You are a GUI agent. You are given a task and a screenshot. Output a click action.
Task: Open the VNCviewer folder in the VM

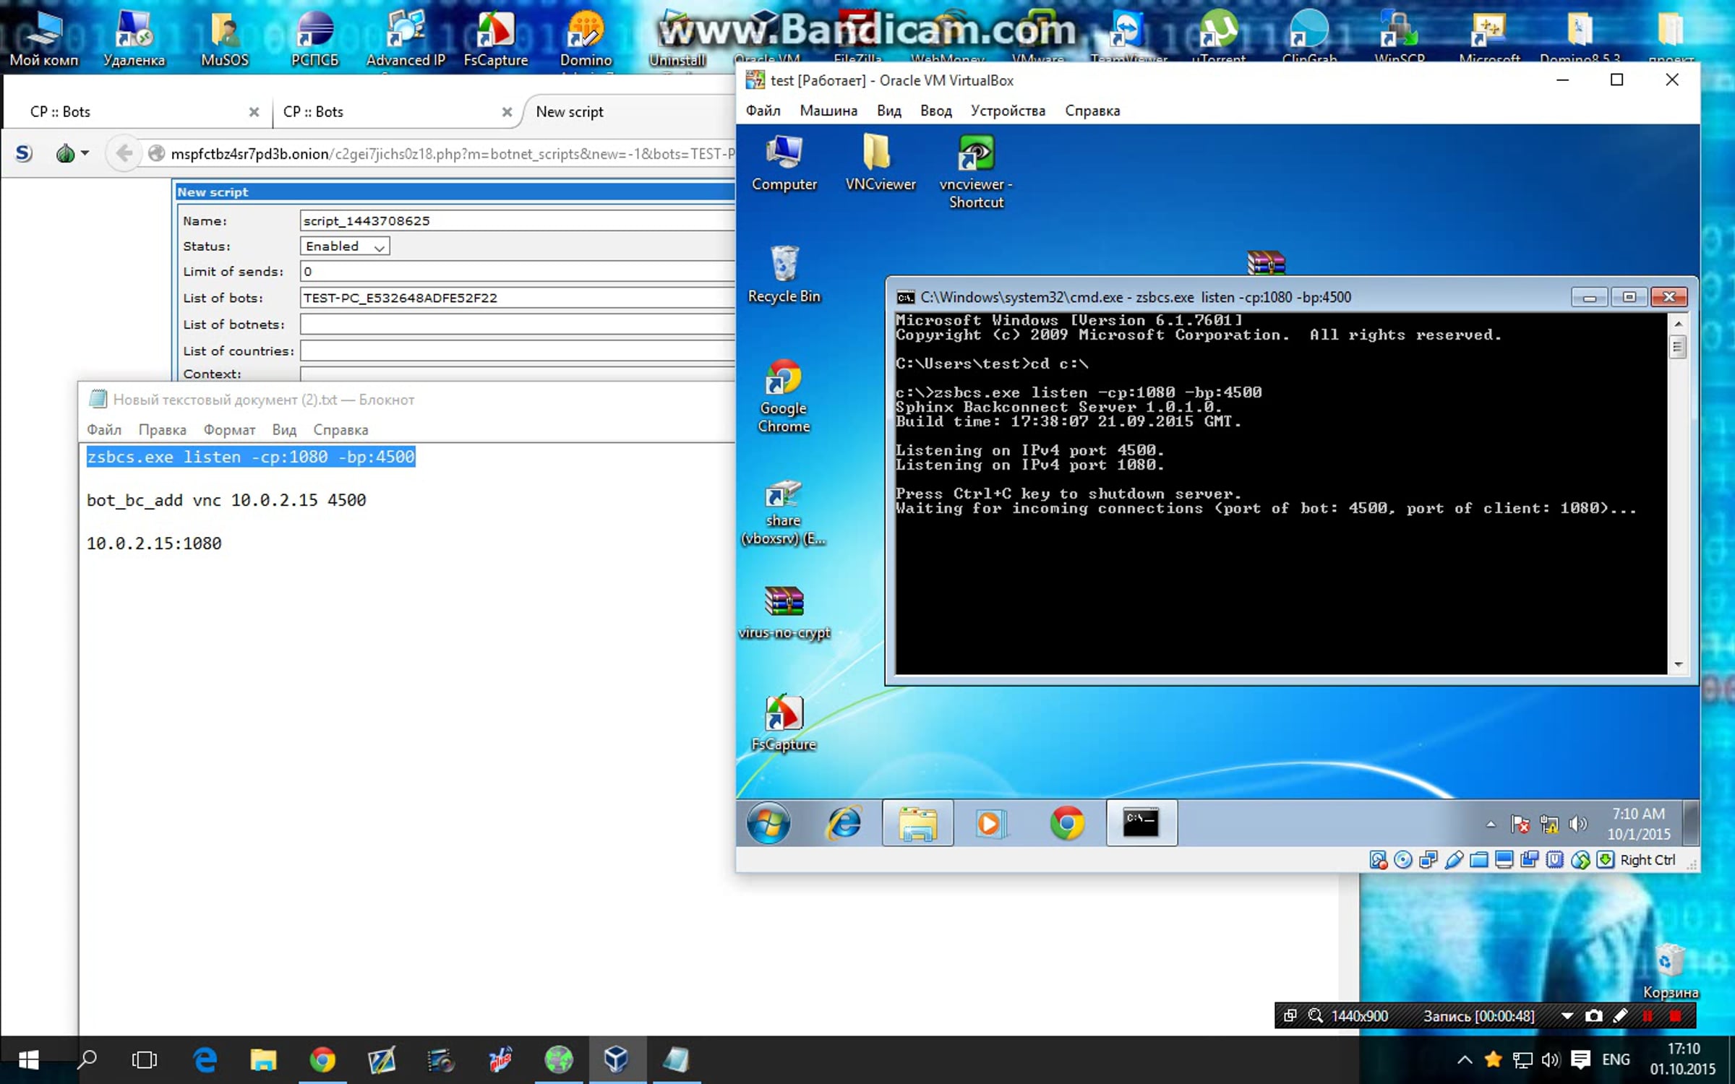pos(880,163)
